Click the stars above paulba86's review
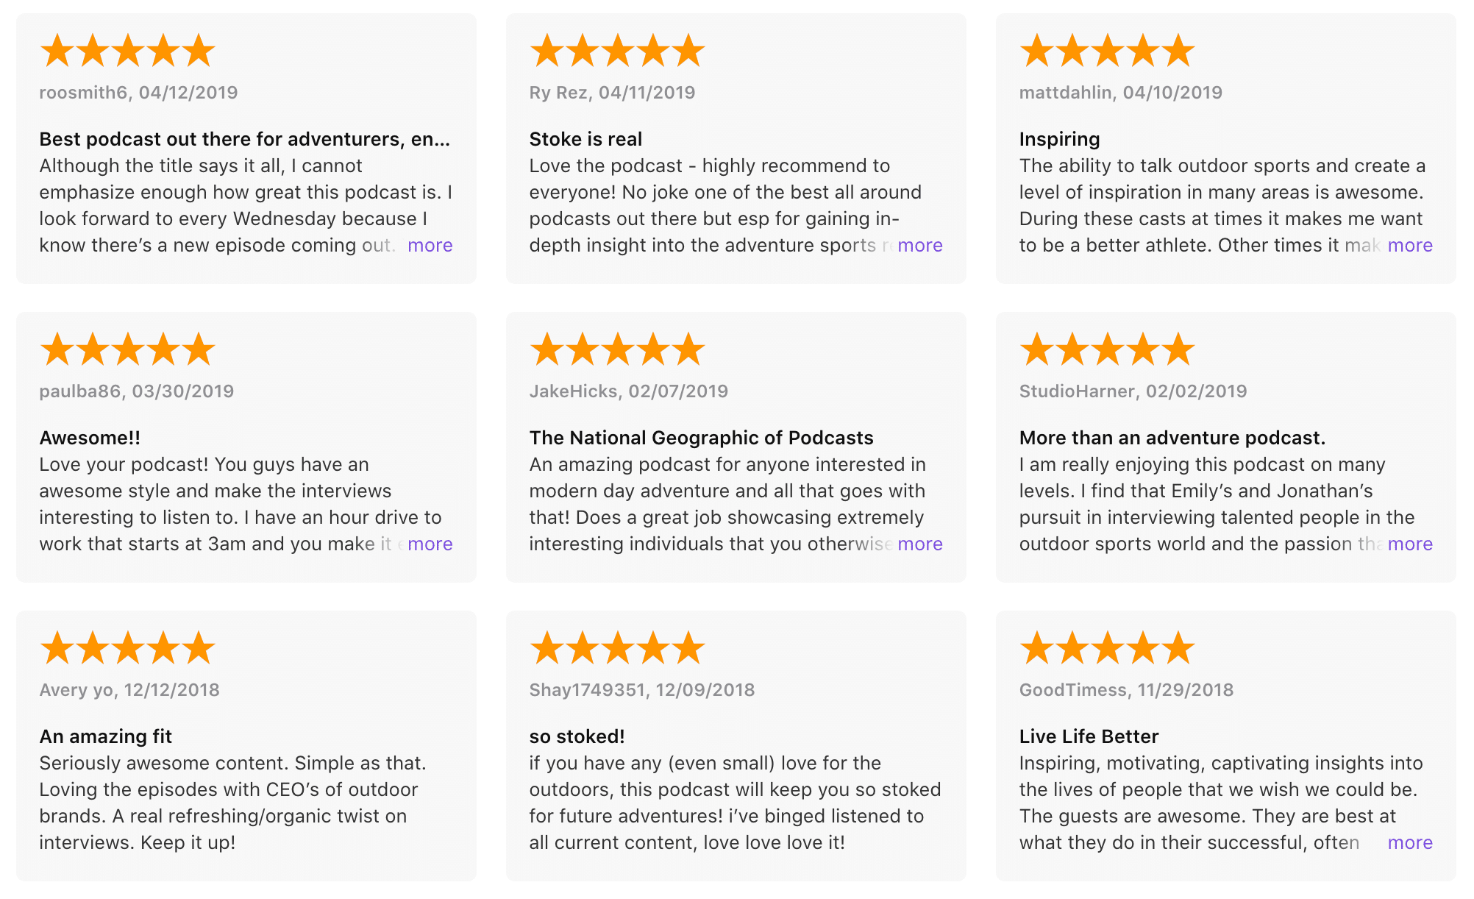The width and height of the screenshot is (1474, 899). pyautogui.click(x=127, y=349)
